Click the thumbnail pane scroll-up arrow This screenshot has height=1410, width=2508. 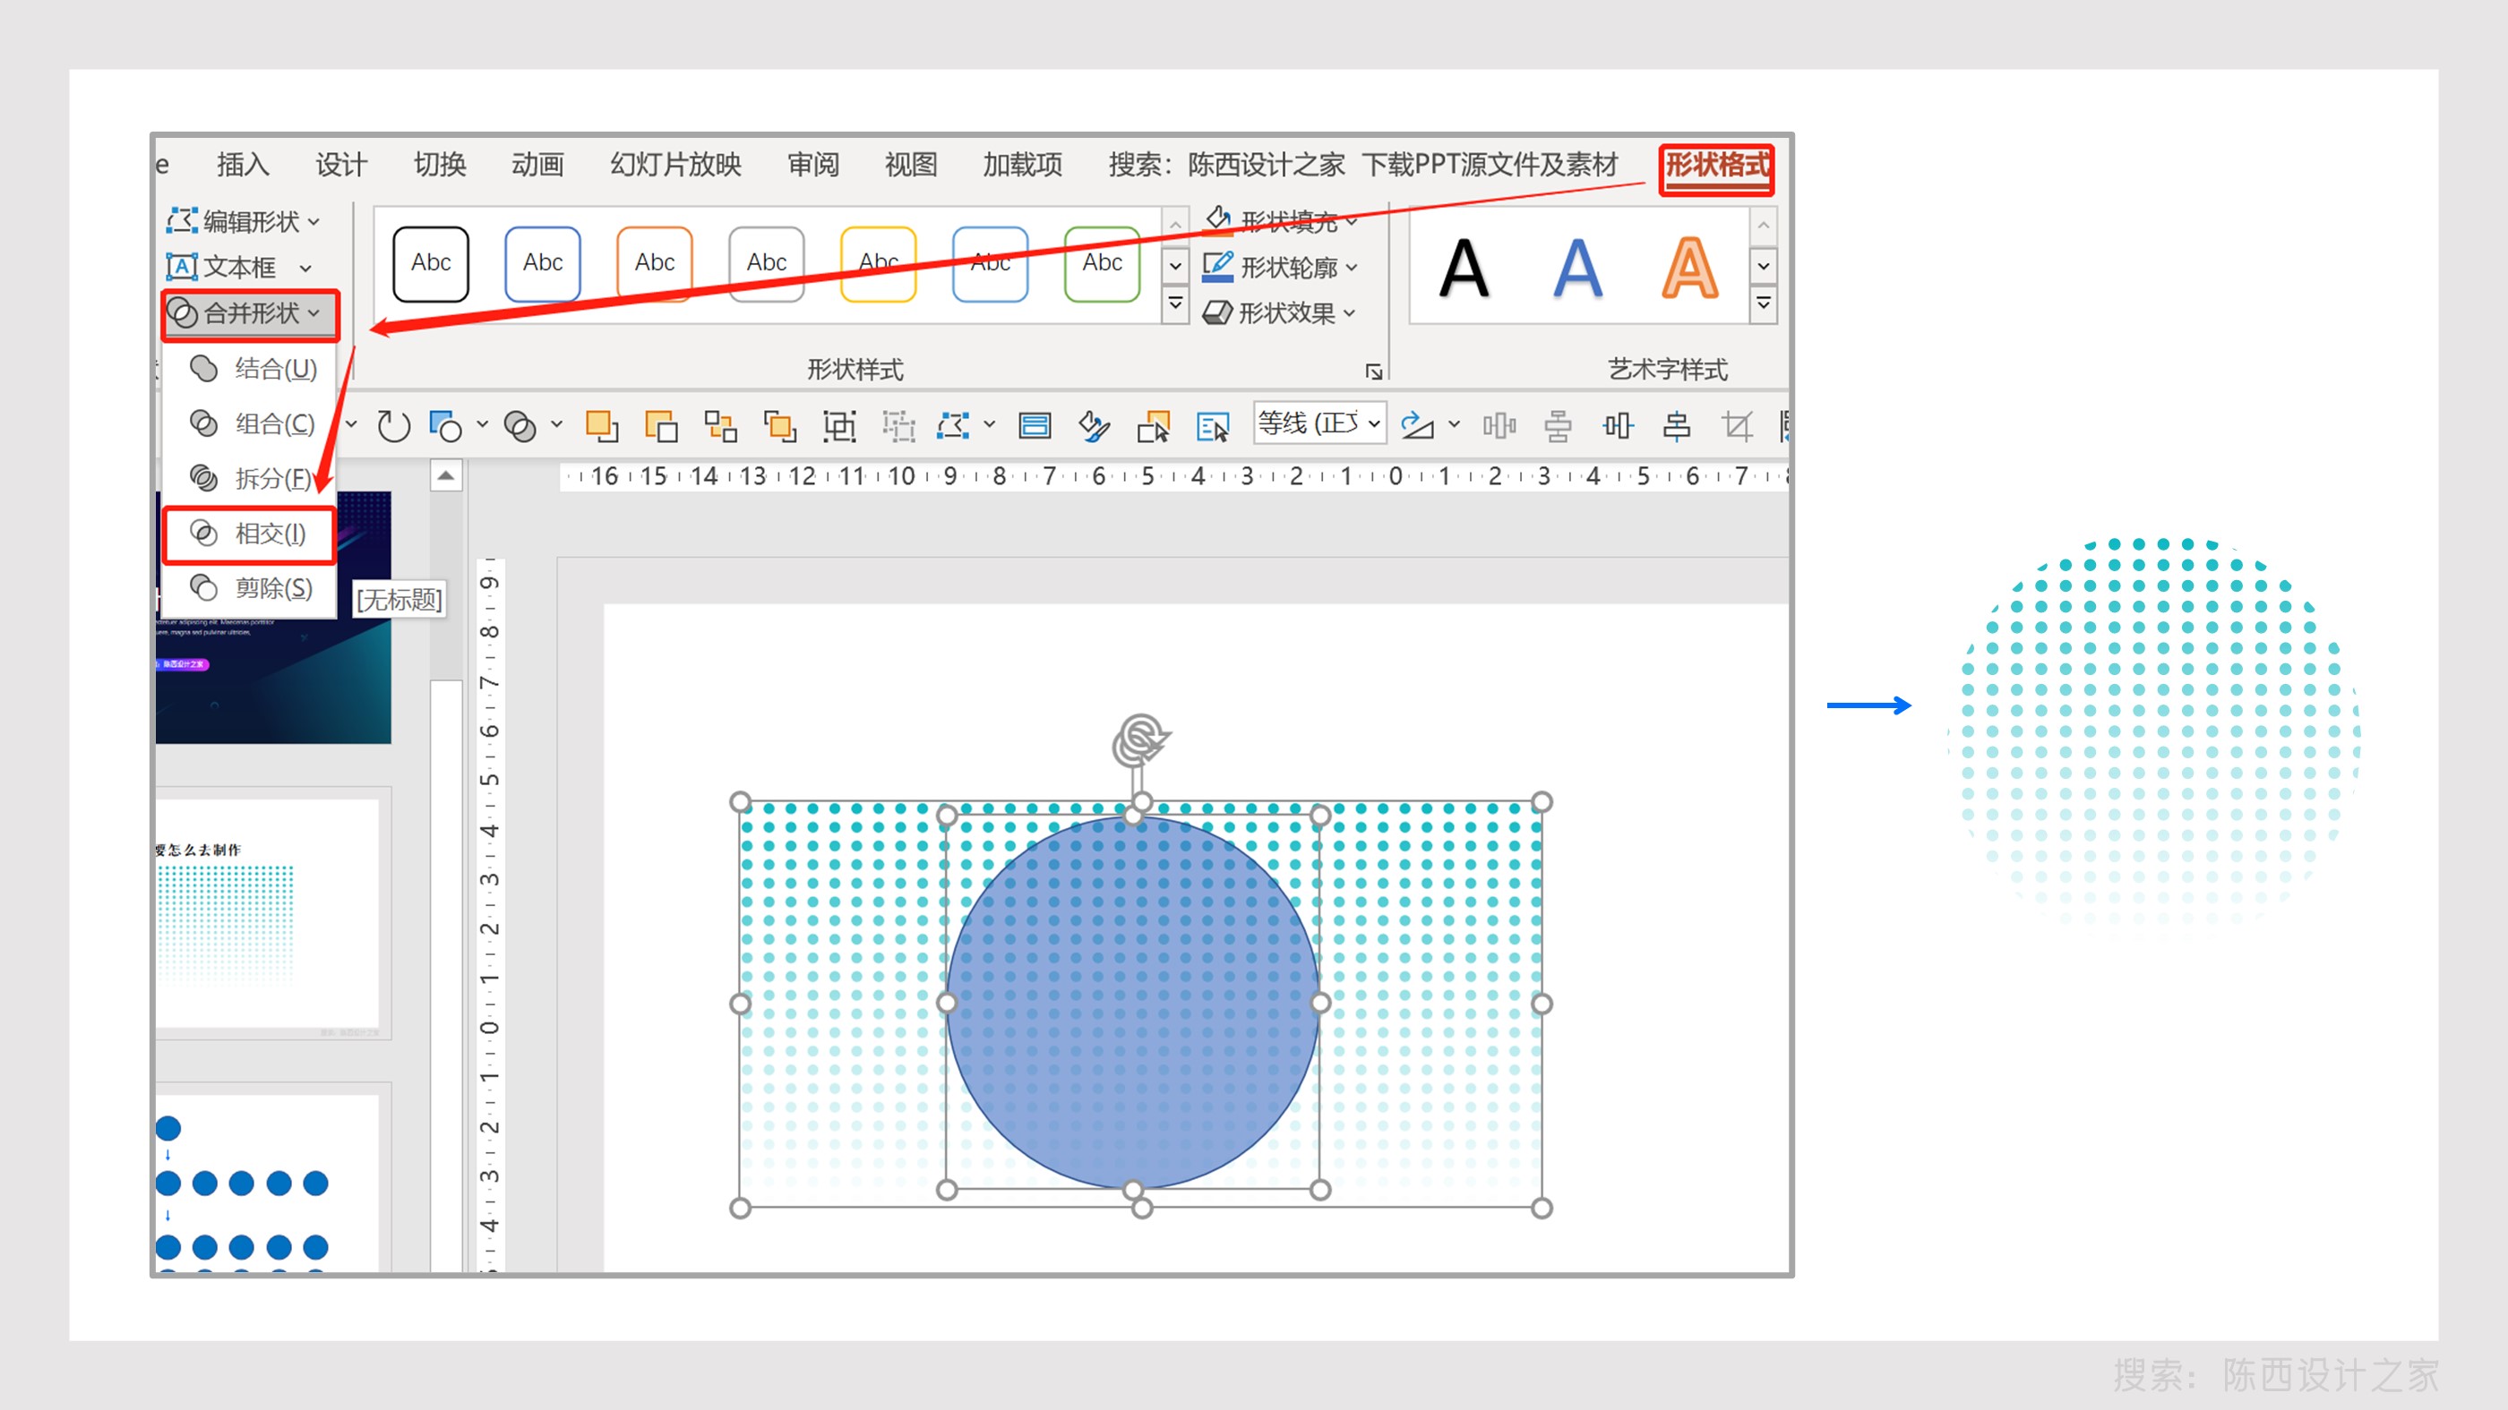pyautogui.click(x=446, y=476)
